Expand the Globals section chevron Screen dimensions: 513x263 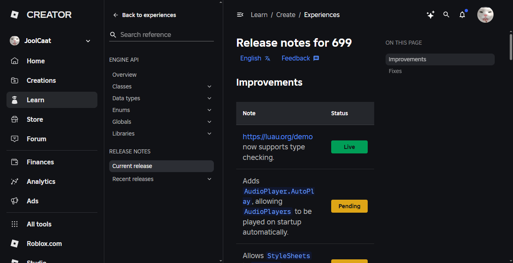[x=209, y=122]
